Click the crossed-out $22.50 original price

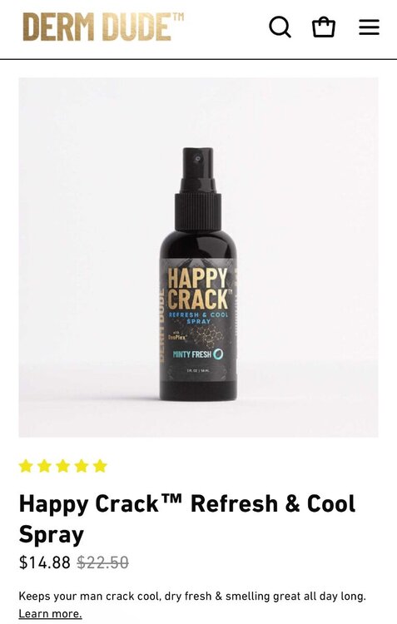(x=102, y=562)
